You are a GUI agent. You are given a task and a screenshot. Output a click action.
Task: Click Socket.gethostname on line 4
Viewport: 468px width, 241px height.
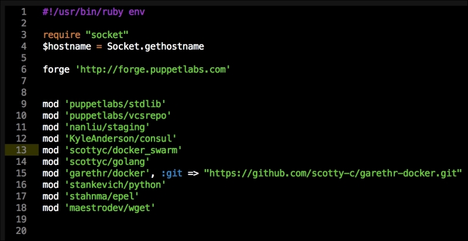[155, 46]
